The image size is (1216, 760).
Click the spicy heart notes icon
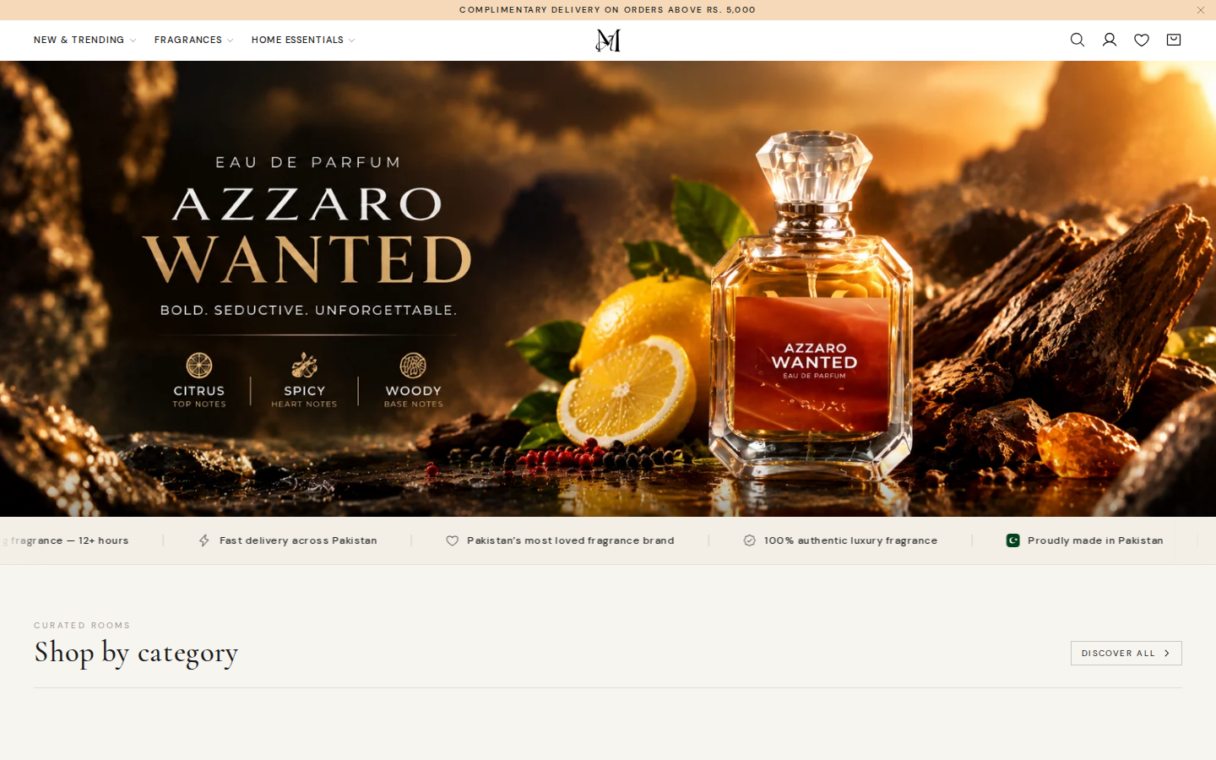305,366
